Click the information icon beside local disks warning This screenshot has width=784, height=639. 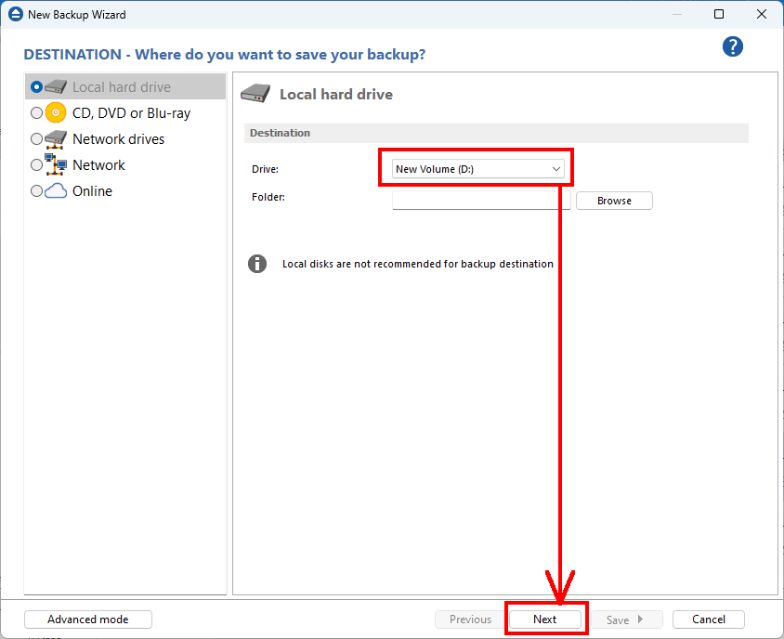click(x=257, y=264)
